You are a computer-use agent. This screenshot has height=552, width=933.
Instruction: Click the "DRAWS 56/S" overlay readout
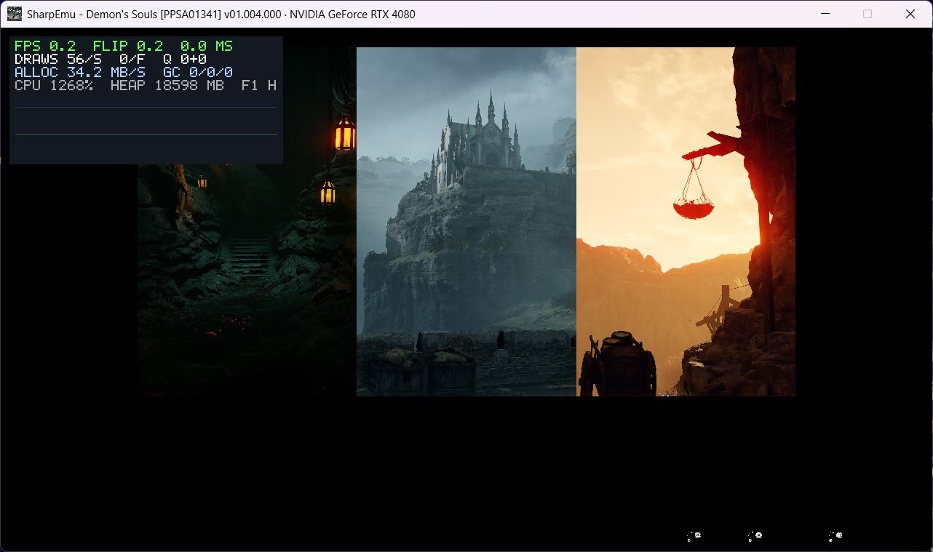(x=58, y=59)
